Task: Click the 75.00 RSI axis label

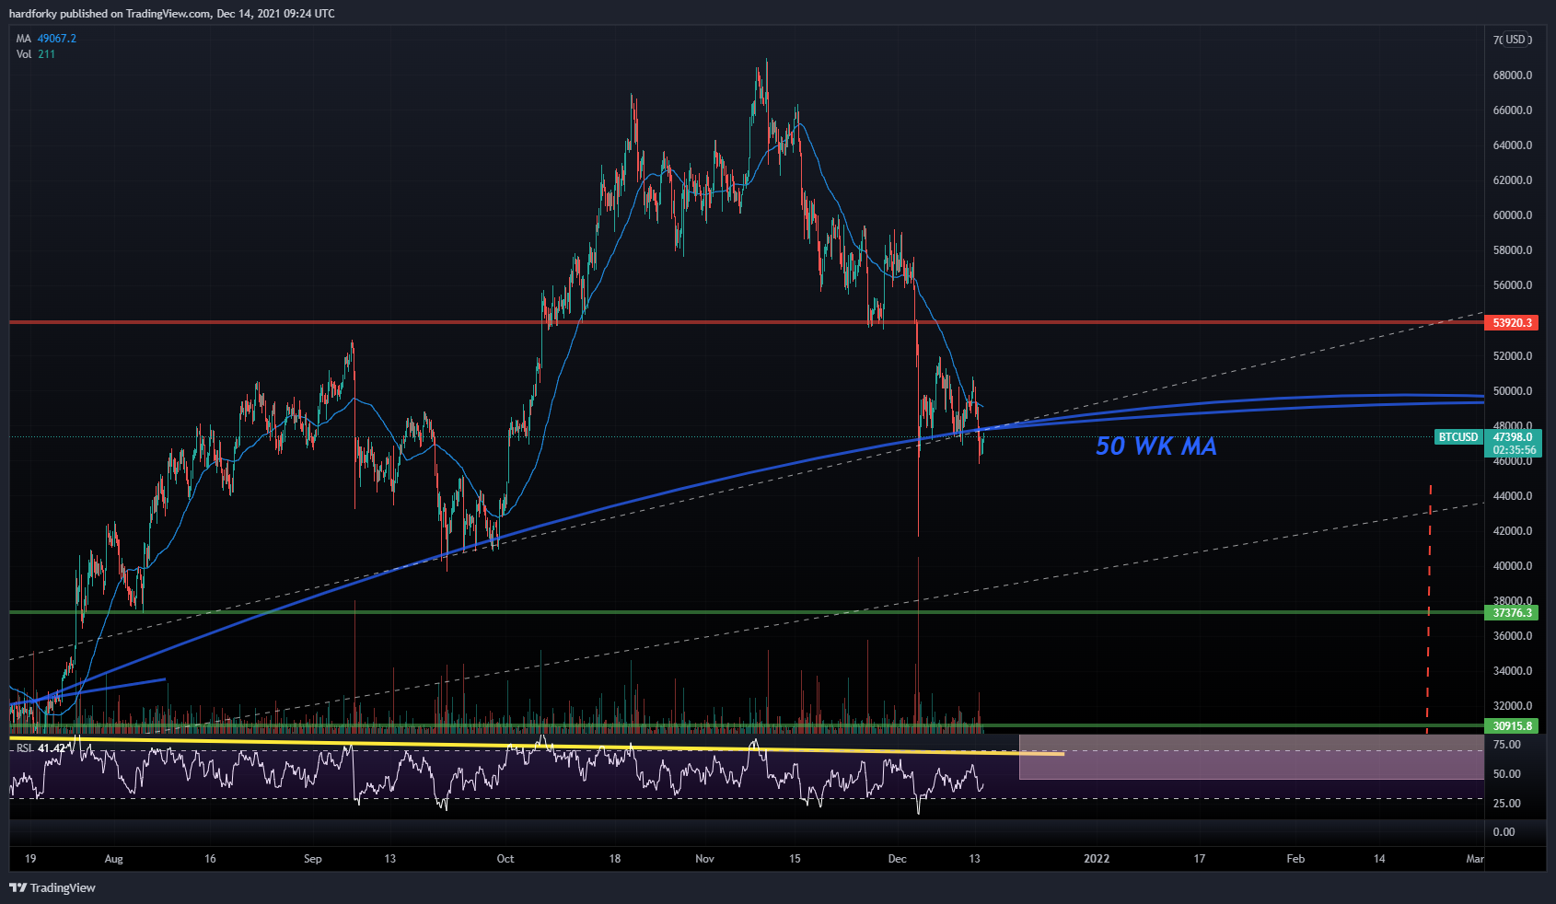Action: [x=1506, y=745]
